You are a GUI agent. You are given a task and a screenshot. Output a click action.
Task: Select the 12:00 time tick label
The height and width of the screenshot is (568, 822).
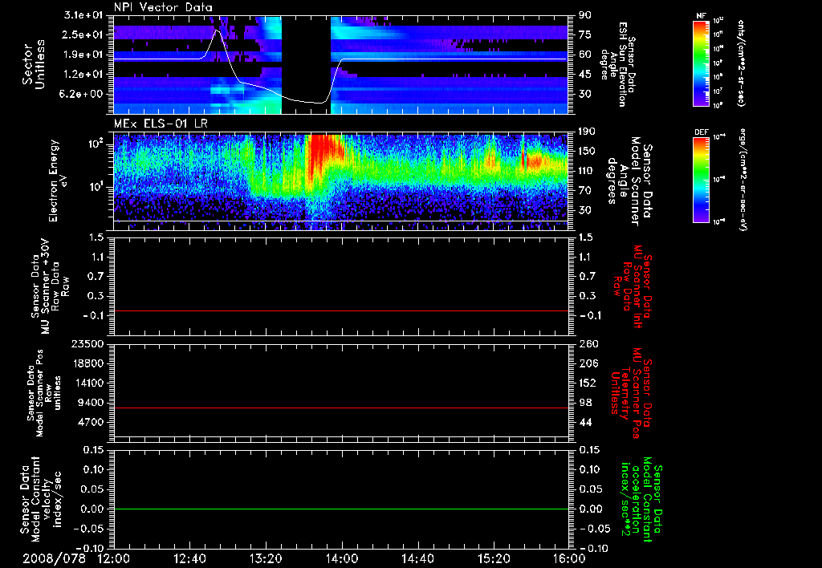pyautogui.click(x=114, y=558)
